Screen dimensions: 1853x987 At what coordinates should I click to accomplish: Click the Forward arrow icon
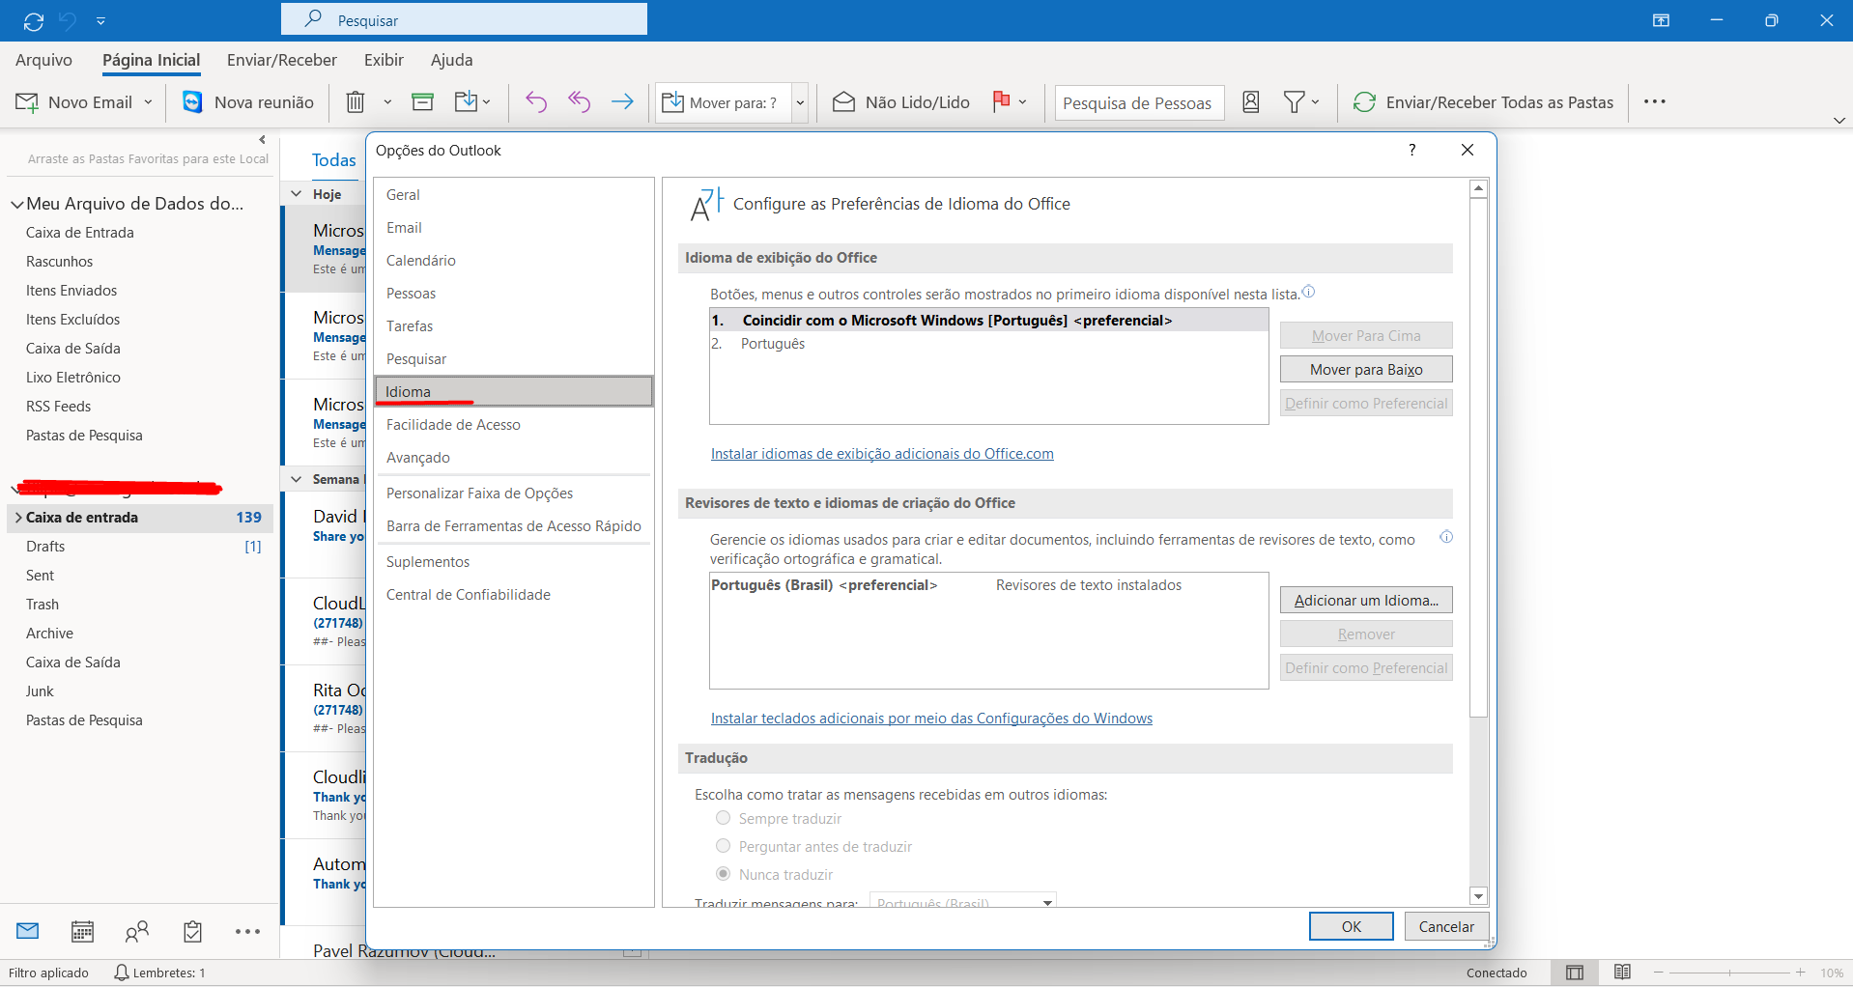point(622,102)
